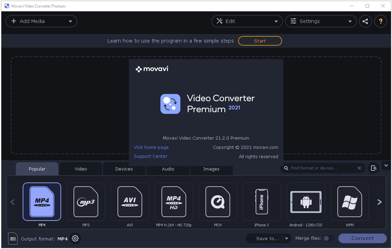Open the help question mark icon

381,21
